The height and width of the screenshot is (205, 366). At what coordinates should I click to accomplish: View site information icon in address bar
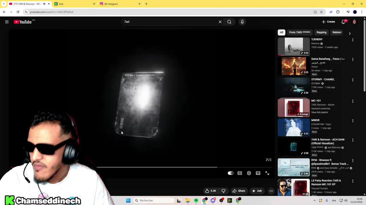(x=26, y=12)
